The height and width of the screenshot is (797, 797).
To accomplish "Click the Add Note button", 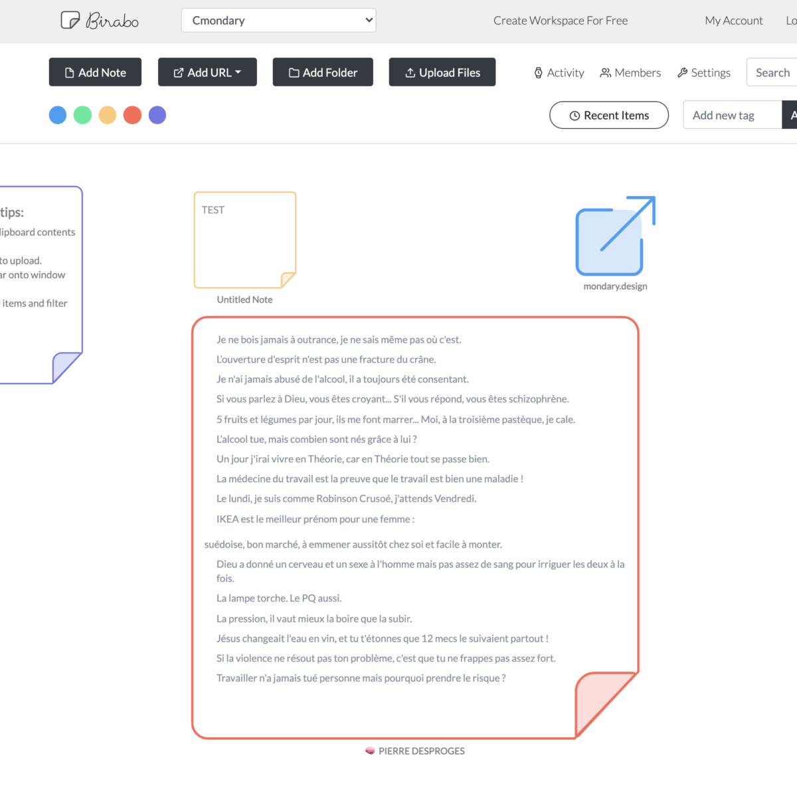I will [x=95, y=72].
